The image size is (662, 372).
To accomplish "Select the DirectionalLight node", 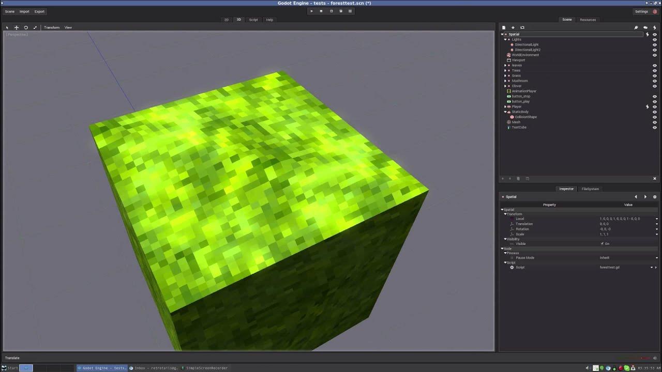I will [526, 45].
